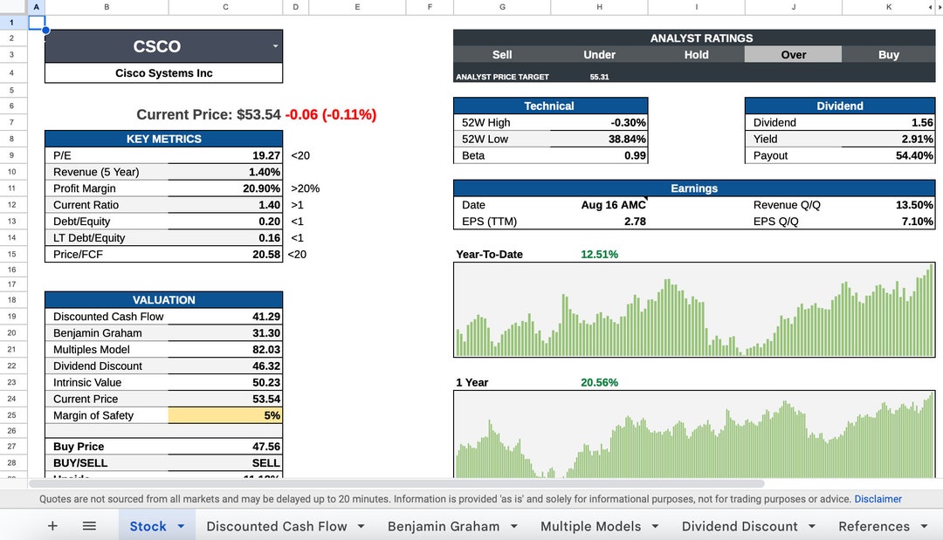Viewport: 943px width, 540px height.
Task: Switch to the Multiple Models tab
Action: point(591,526)
